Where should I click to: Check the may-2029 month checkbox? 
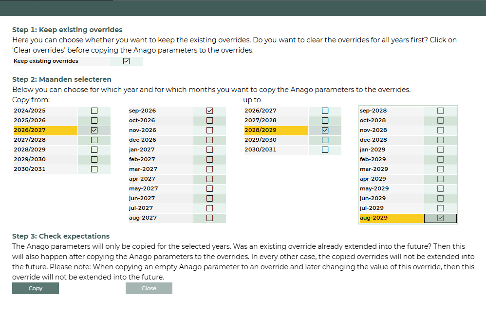pyautogui.click(x=441, y=188)
